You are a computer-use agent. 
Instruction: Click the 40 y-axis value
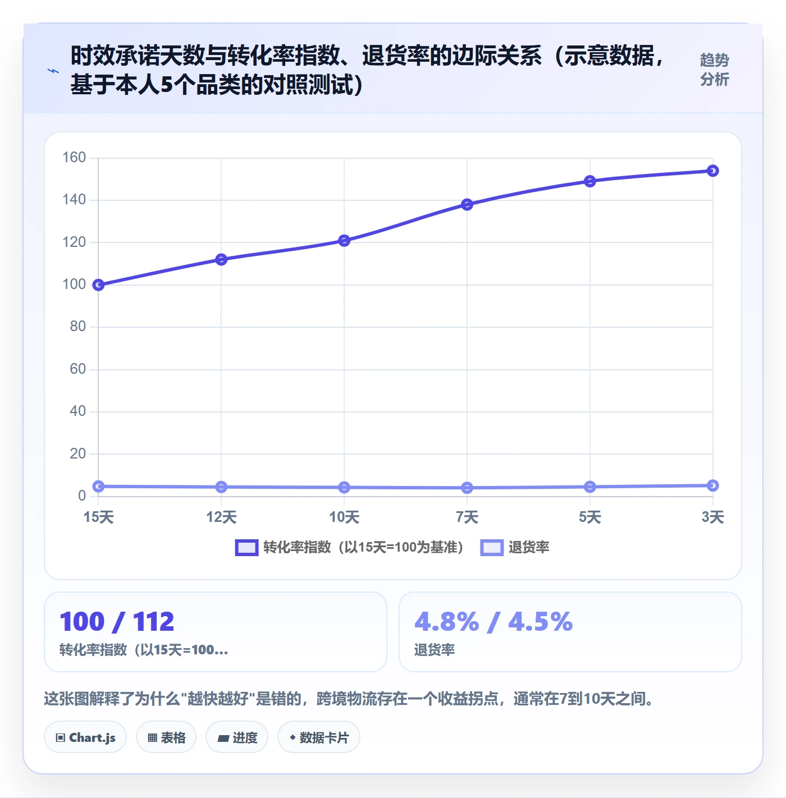[78, 411]
